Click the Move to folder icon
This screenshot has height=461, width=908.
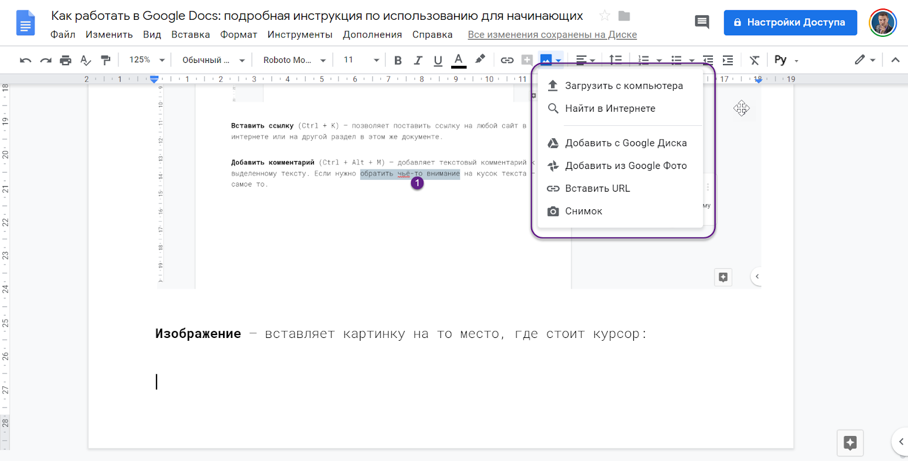pyautogui.click(x=624, y=16)
